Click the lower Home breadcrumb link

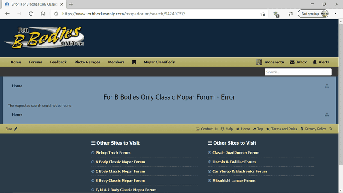(x=17, y=115)
